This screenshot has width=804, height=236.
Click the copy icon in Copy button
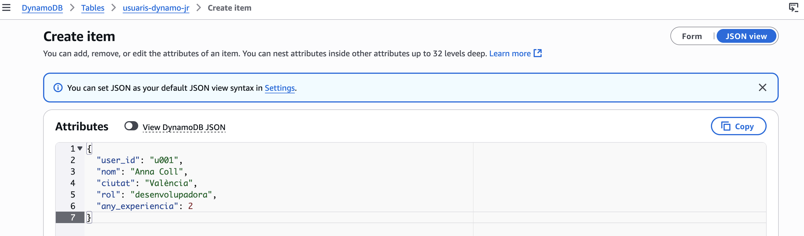click(x=726, y=126)
